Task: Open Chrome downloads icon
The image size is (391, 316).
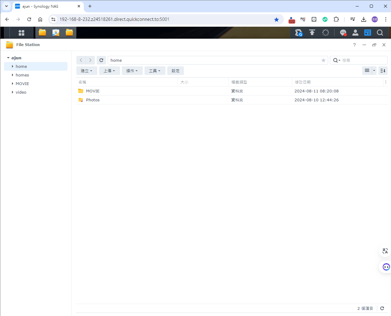Action: click(x=364, y=19)
